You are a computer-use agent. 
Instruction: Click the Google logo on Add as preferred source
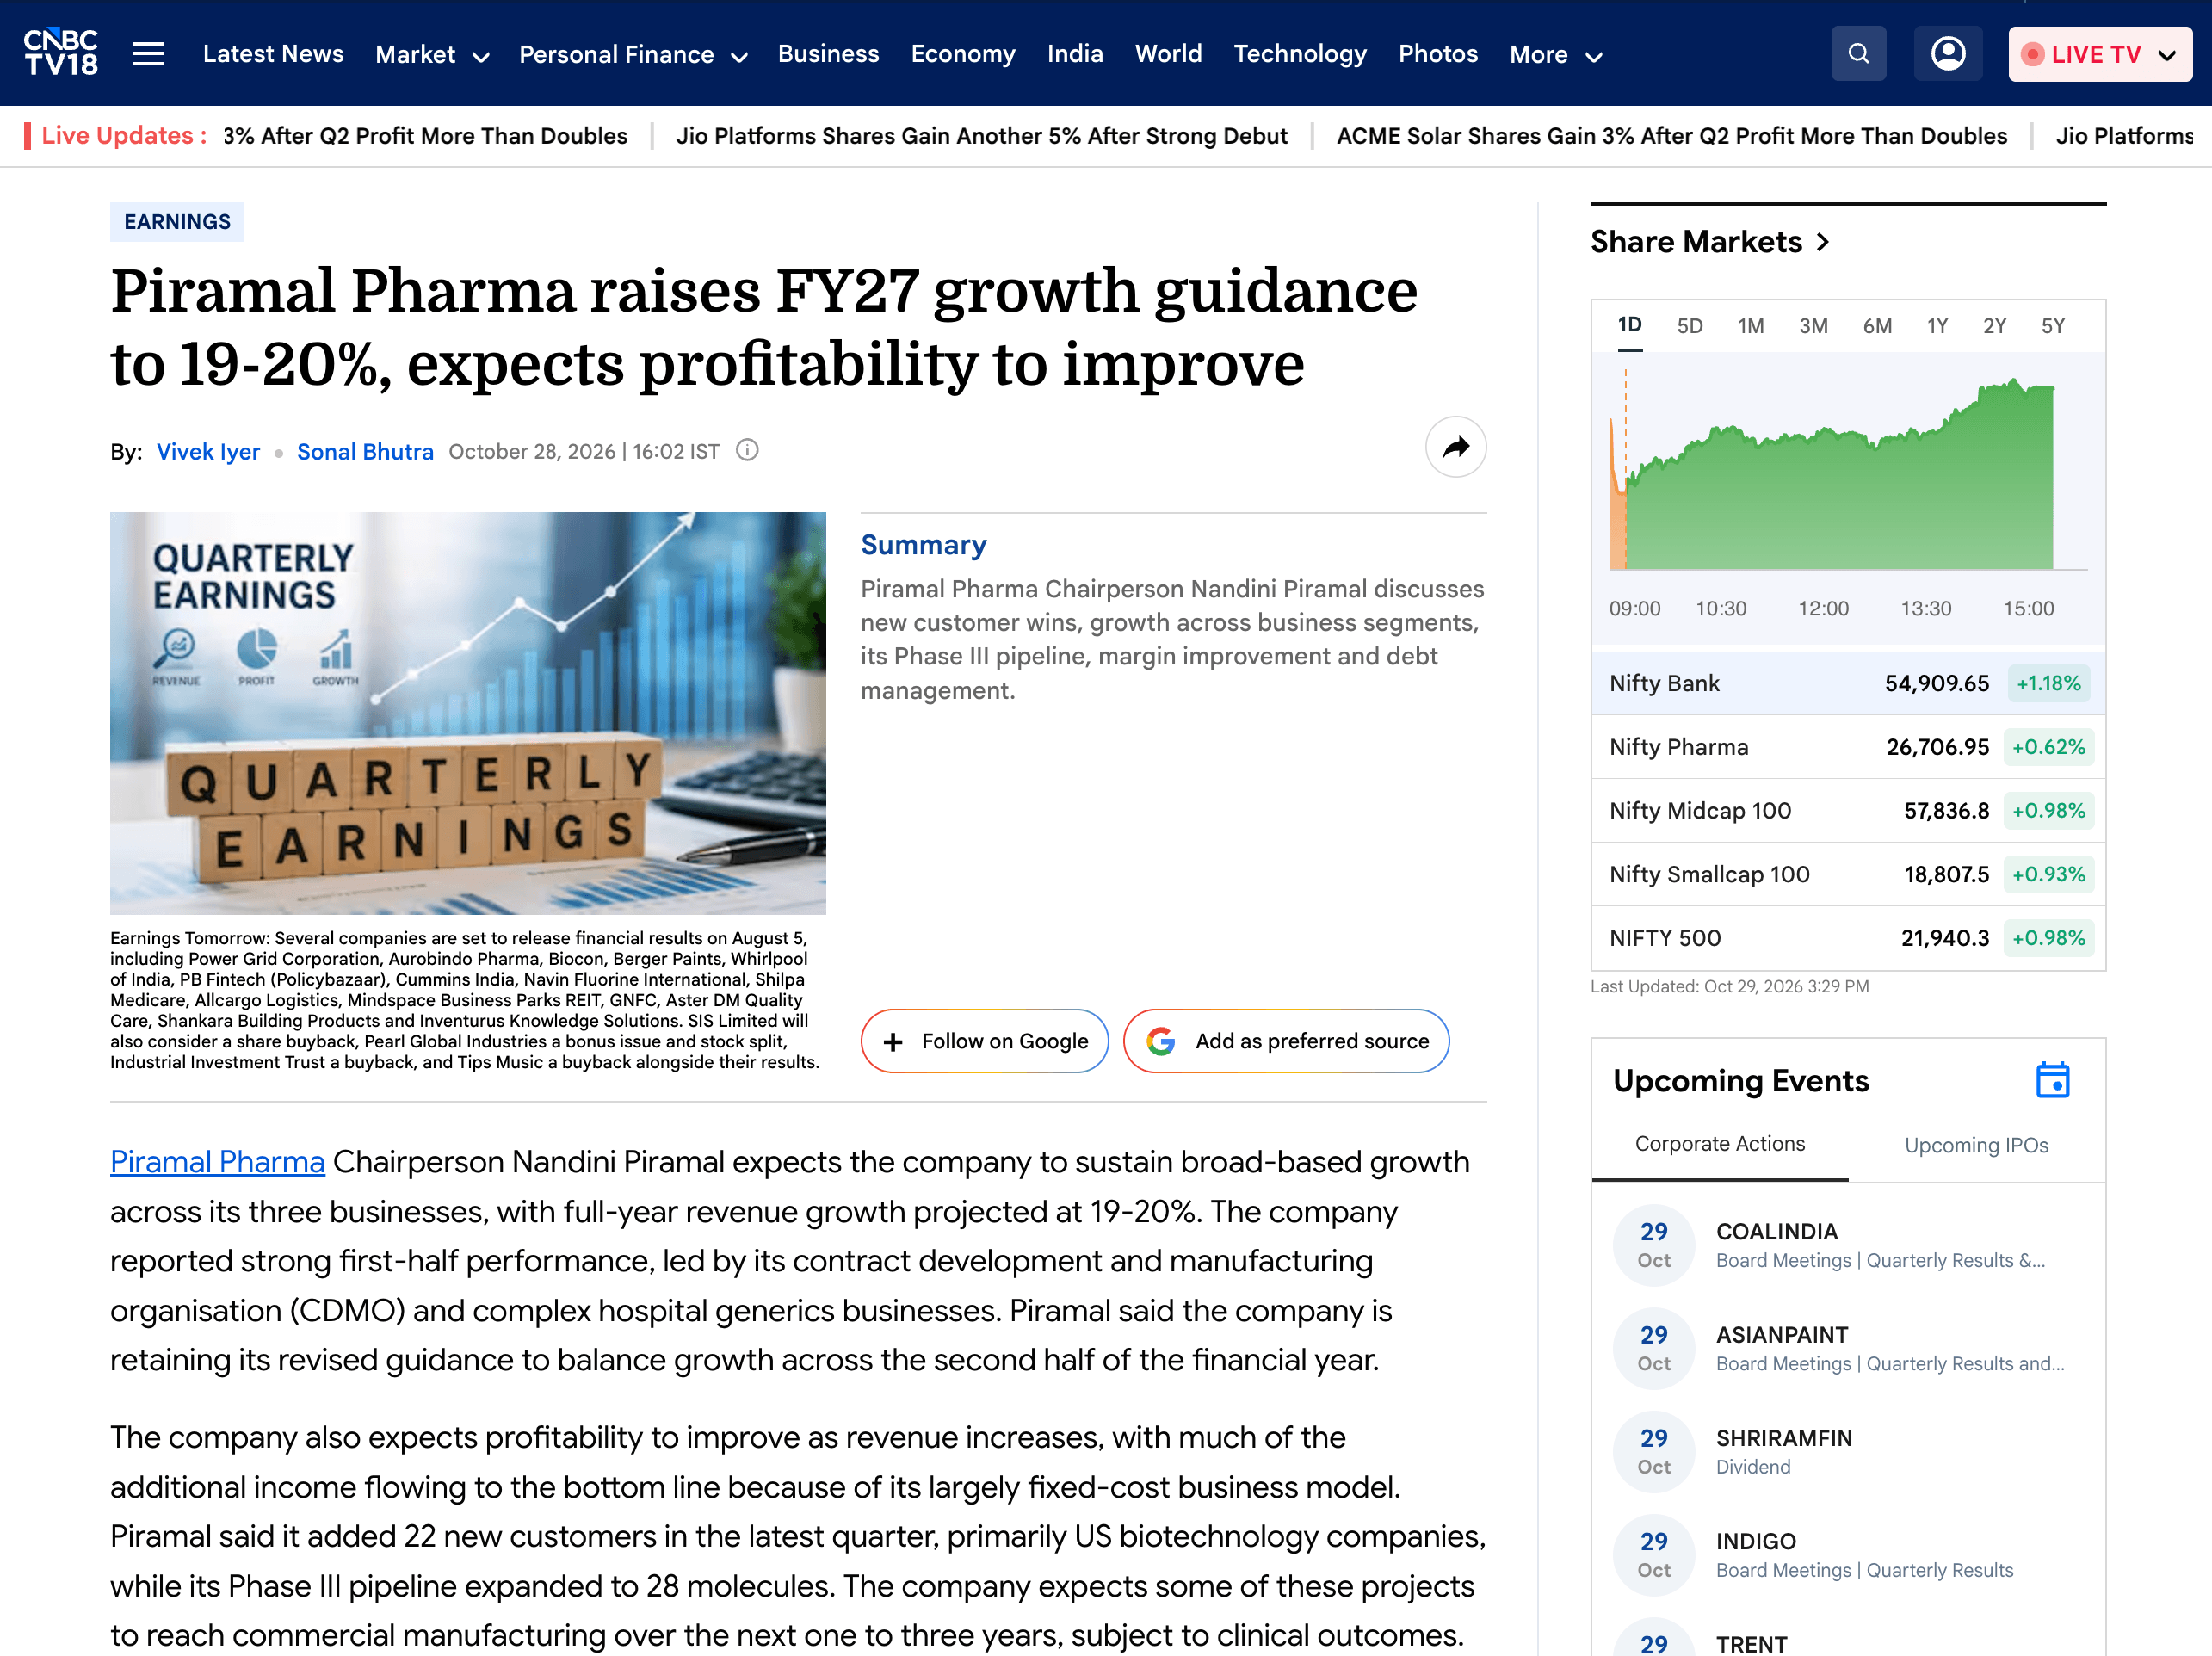coord(1161,1041)
